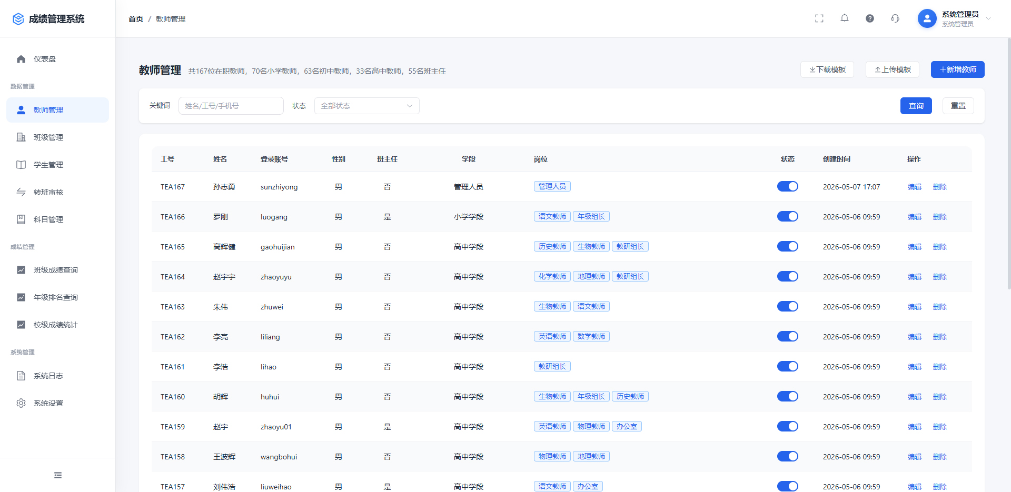The image size is (1011, 492).
Task: Click the 上传模板 button
Action: [893, 69]
